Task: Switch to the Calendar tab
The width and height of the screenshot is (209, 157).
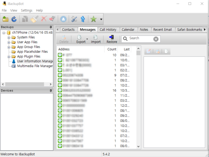Action: coord(128,29)
